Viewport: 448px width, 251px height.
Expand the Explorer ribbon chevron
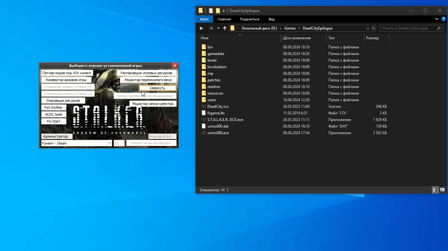[437, 19]
